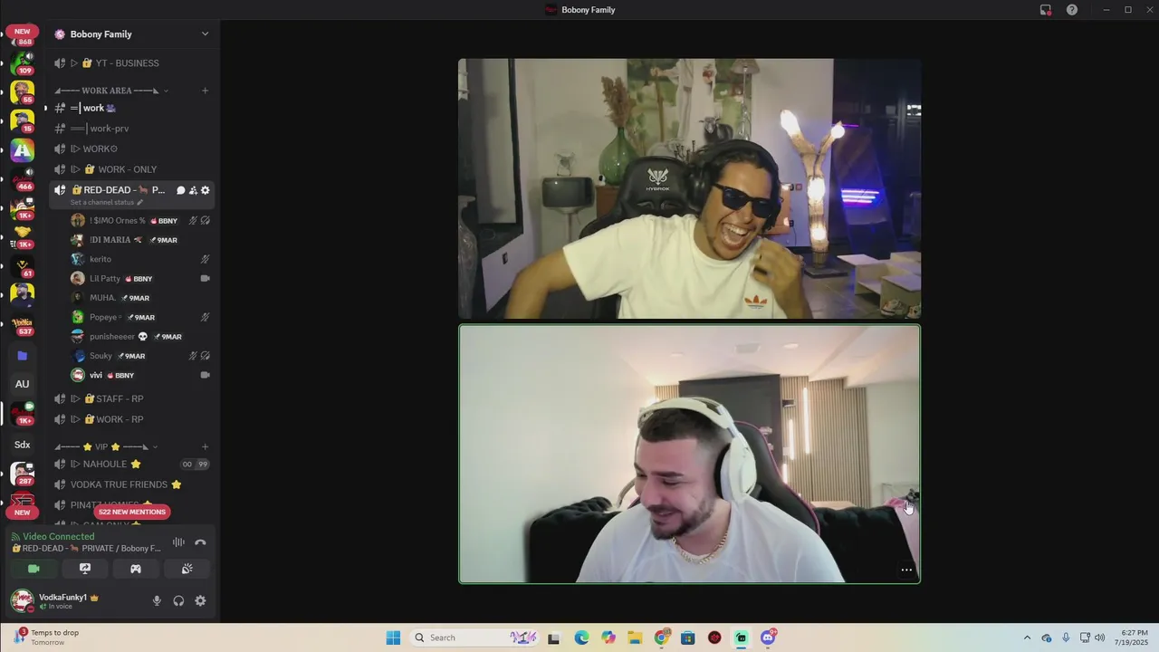This screenshot has height=652, width=1159.
Task: Click the top NEW unread servers pill
Action: 22,32
